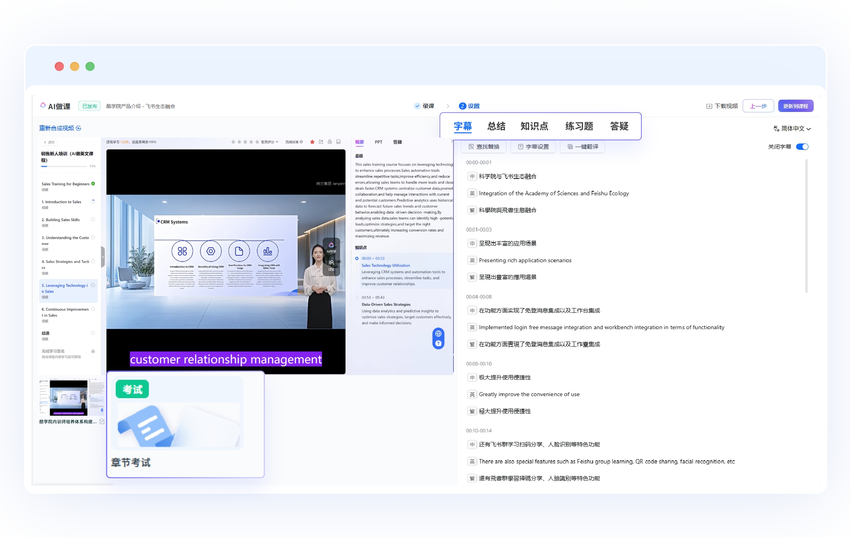
Task: Collapse the left course sidebar with arrow handle
Action: tap(103, 257)
